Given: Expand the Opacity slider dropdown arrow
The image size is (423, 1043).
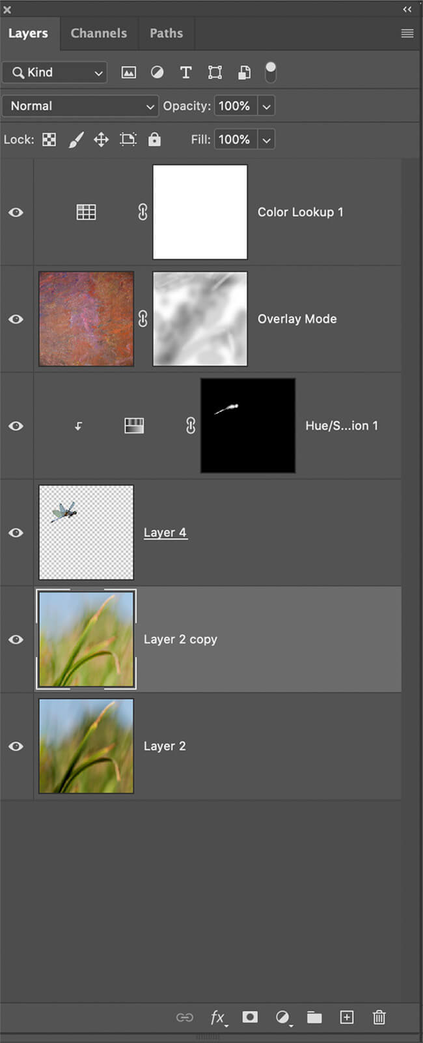Looking at the screenshot, I should pos(266,106).
